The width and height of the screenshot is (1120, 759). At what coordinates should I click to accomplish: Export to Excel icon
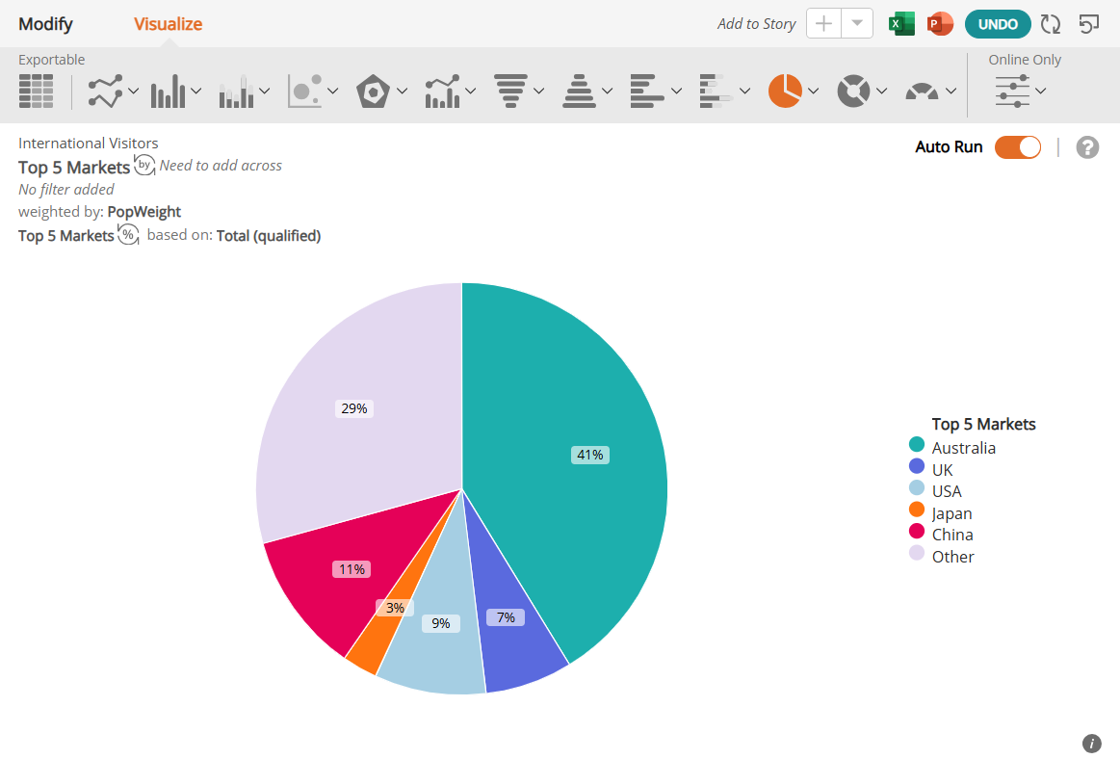[x=901, y=23]
